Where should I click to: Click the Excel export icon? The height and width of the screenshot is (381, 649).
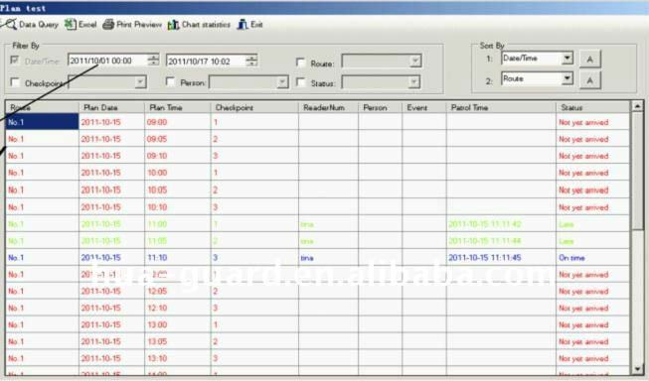70,25
